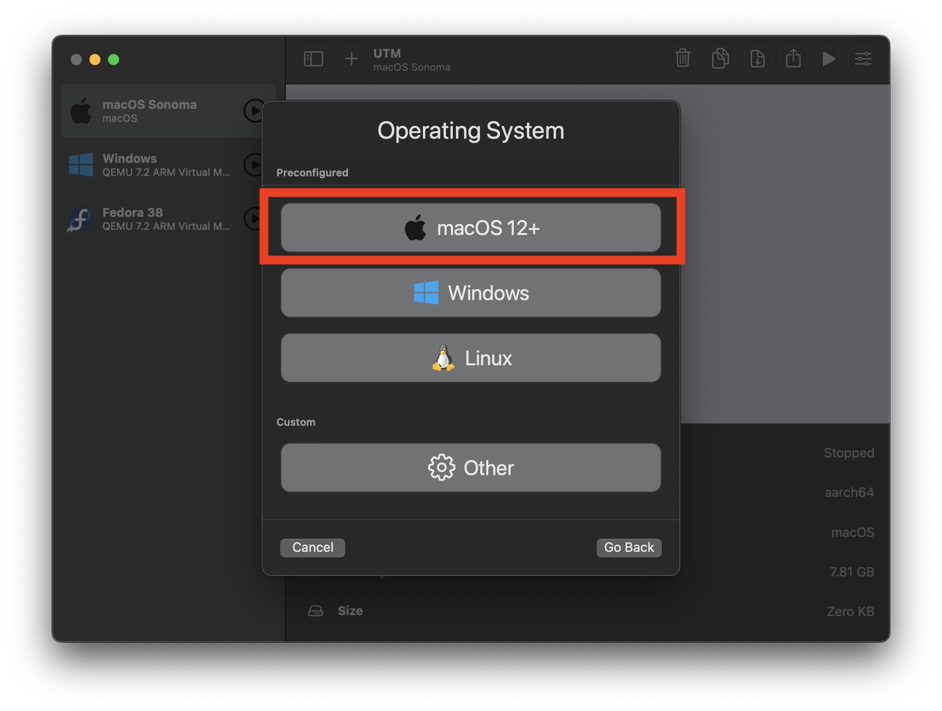This screenshot has width=942, height=711.
Task: Choose Windows as the operating system
Action: (x=471, y=293)
